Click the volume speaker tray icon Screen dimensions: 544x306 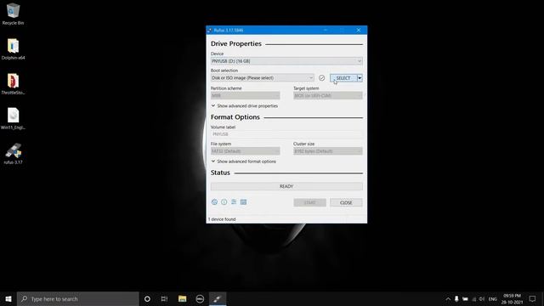coord(482,299)
